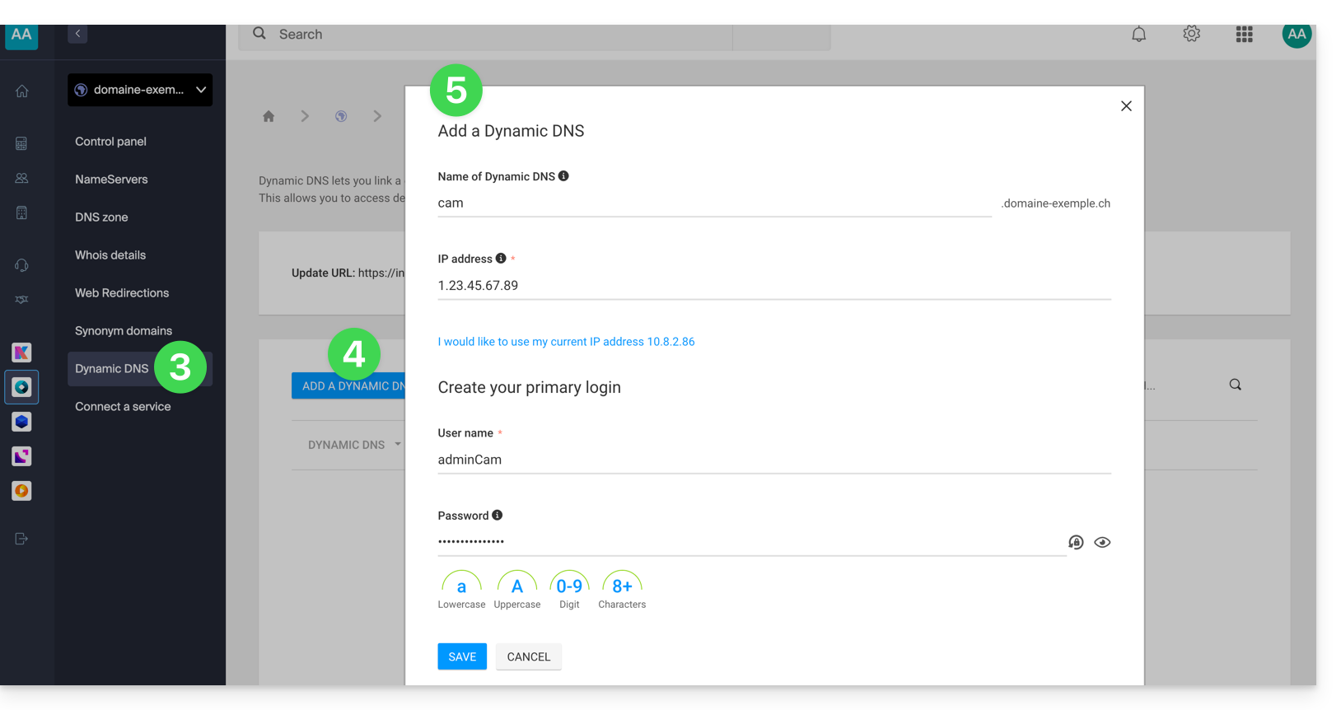This screenshot has width=1341, height=710.
Task: Click the home icon in left rail
Action: coord(22,91)
